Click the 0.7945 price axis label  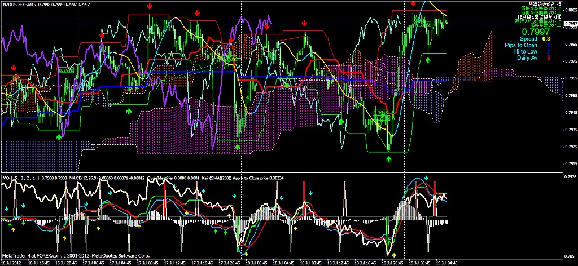pos(570,113)
